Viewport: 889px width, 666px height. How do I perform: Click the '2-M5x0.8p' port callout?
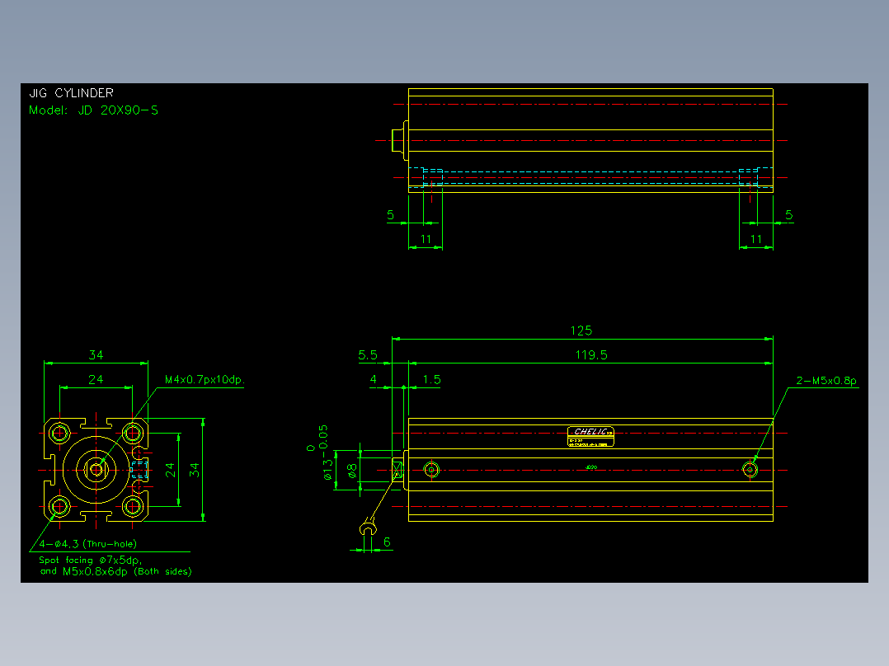pyautogui.click(x=826, y=380)
